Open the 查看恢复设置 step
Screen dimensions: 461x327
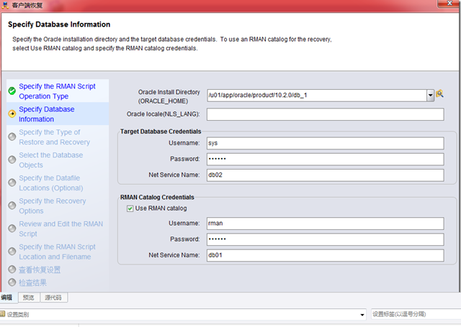pyautogui.click(x=40, y=270)
